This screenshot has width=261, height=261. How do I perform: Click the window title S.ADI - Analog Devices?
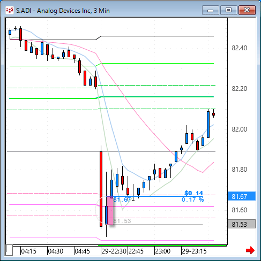(63, 11)
